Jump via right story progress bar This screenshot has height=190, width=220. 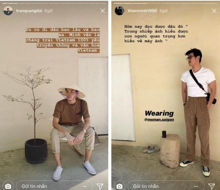(x=166, y=3)
